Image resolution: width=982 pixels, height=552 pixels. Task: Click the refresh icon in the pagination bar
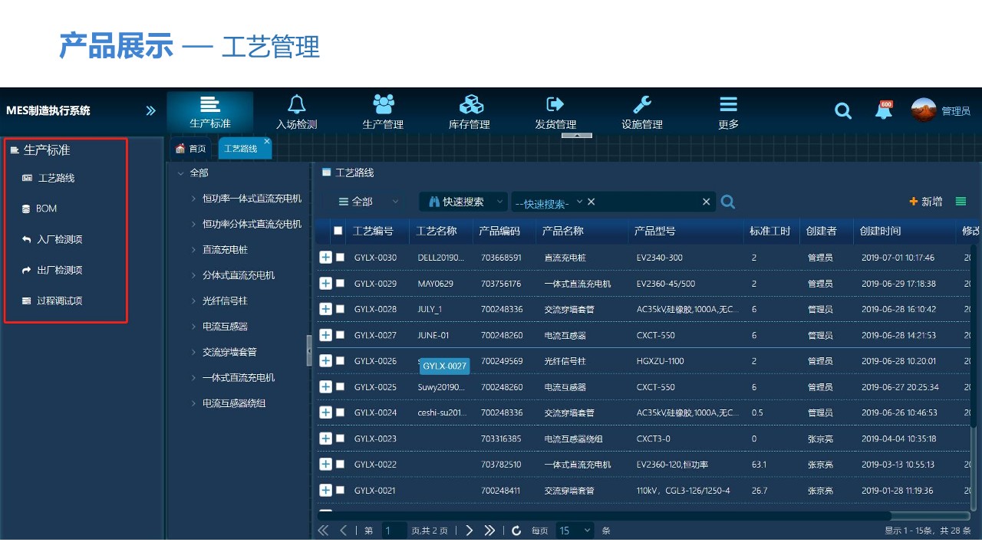(516, 530)
